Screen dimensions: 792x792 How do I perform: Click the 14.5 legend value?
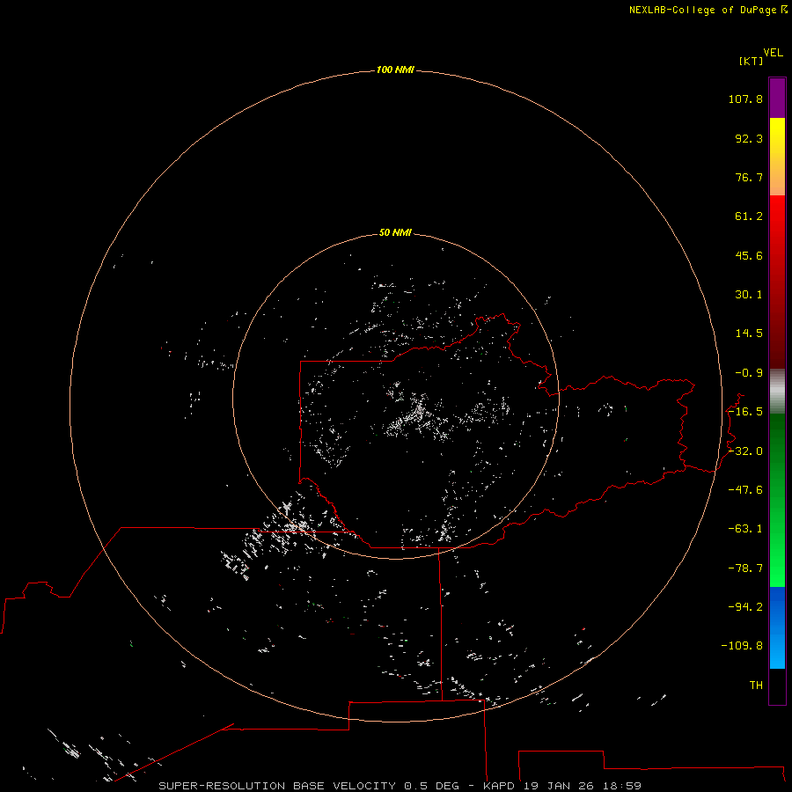pos(749,334)
